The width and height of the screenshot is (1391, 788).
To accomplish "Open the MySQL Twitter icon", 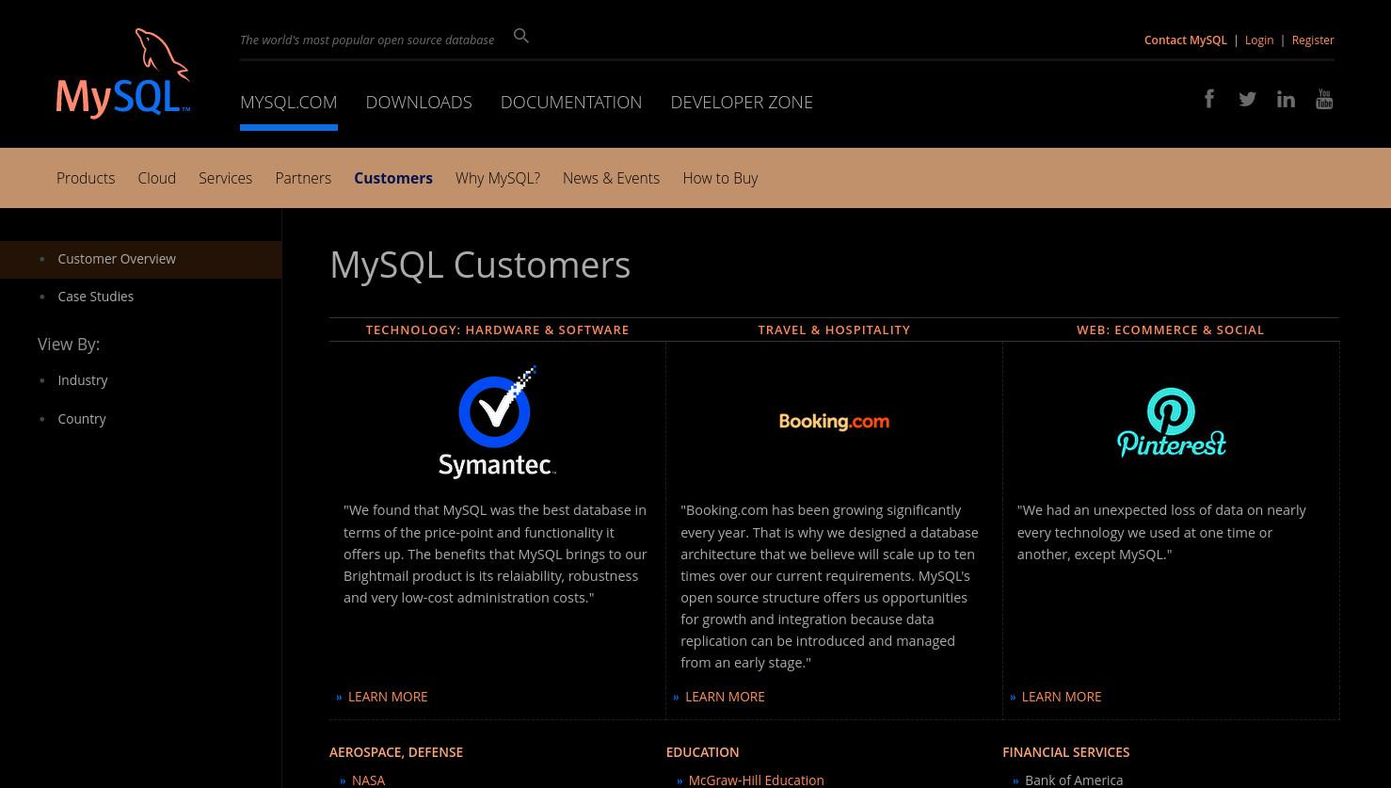I will [1248, 99].
